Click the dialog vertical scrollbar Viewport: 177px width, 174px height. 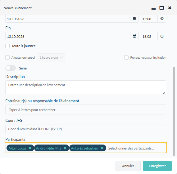click(x=174, y=111)
